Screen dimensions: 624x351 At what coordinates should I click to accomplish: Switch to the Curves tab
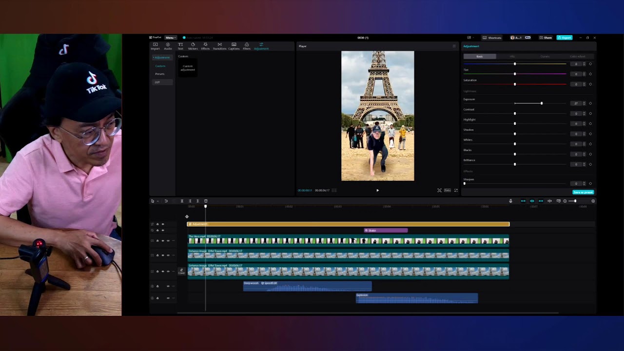pos(545,57)
